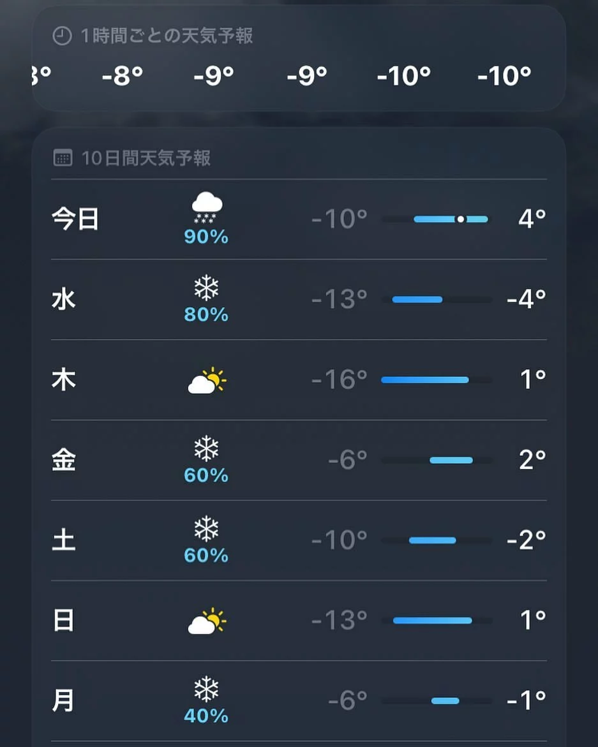This screenshot has width=598, height=747.
Task: Tap the calendar icon beside 10日間天気予報
Action: [63, 158]
